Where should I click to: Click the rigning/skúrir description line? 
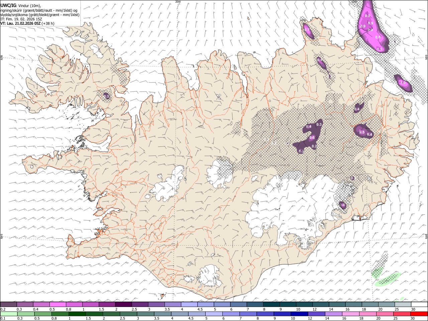[x=39, y=10]
